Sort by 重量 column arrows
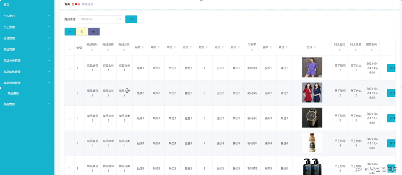 click(x=191, y=47)
